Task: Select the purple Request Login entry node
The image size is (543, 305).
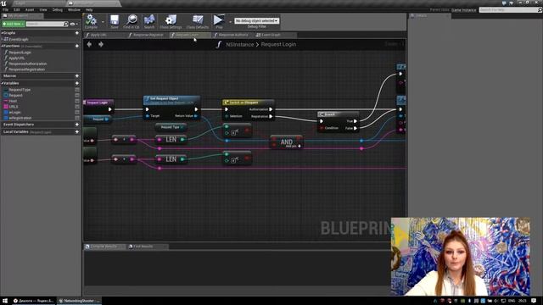Action: pyautogui.click(x=98, y=103)
